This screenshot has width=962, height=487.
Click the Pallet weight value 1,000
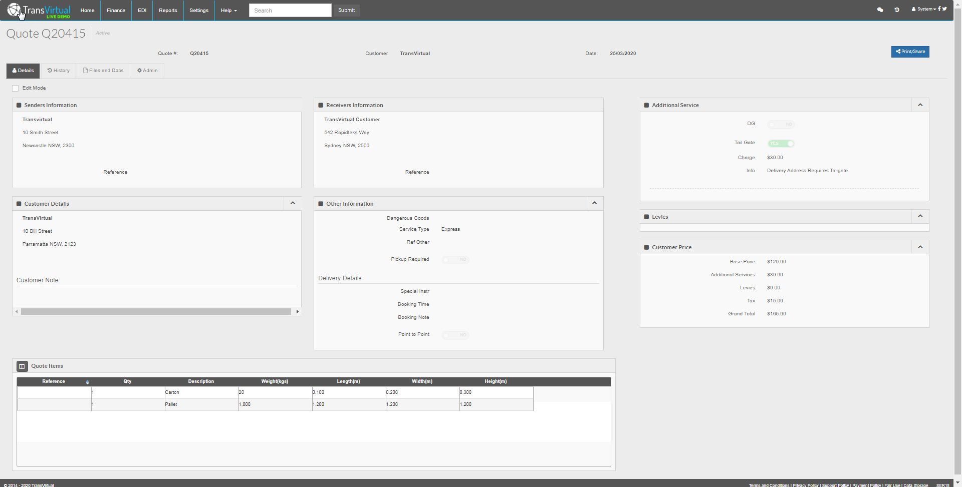(x=245, y=404)
